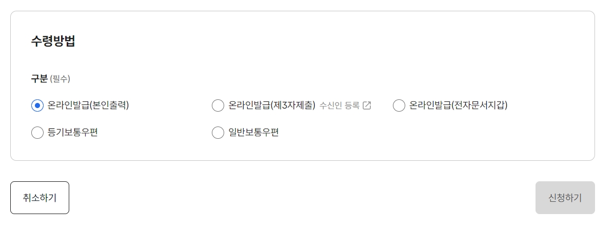Image resolution: width=614 pixels, height=232 pixels.
Task: Click the 등기보통우편 label text
Action: point(72,132)
